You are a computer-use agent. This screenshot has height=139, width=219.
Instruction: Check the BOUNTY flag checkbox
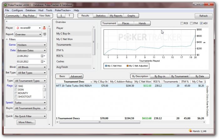coord(16,93)
